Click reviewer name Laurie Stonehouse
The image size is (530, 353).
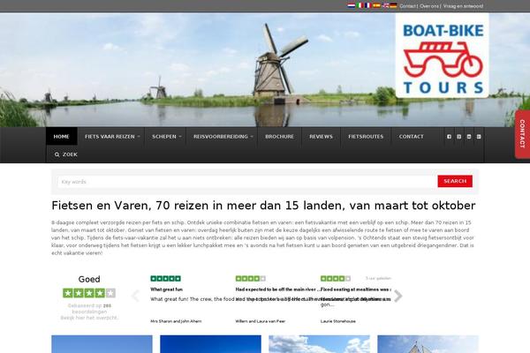point(338,321)
